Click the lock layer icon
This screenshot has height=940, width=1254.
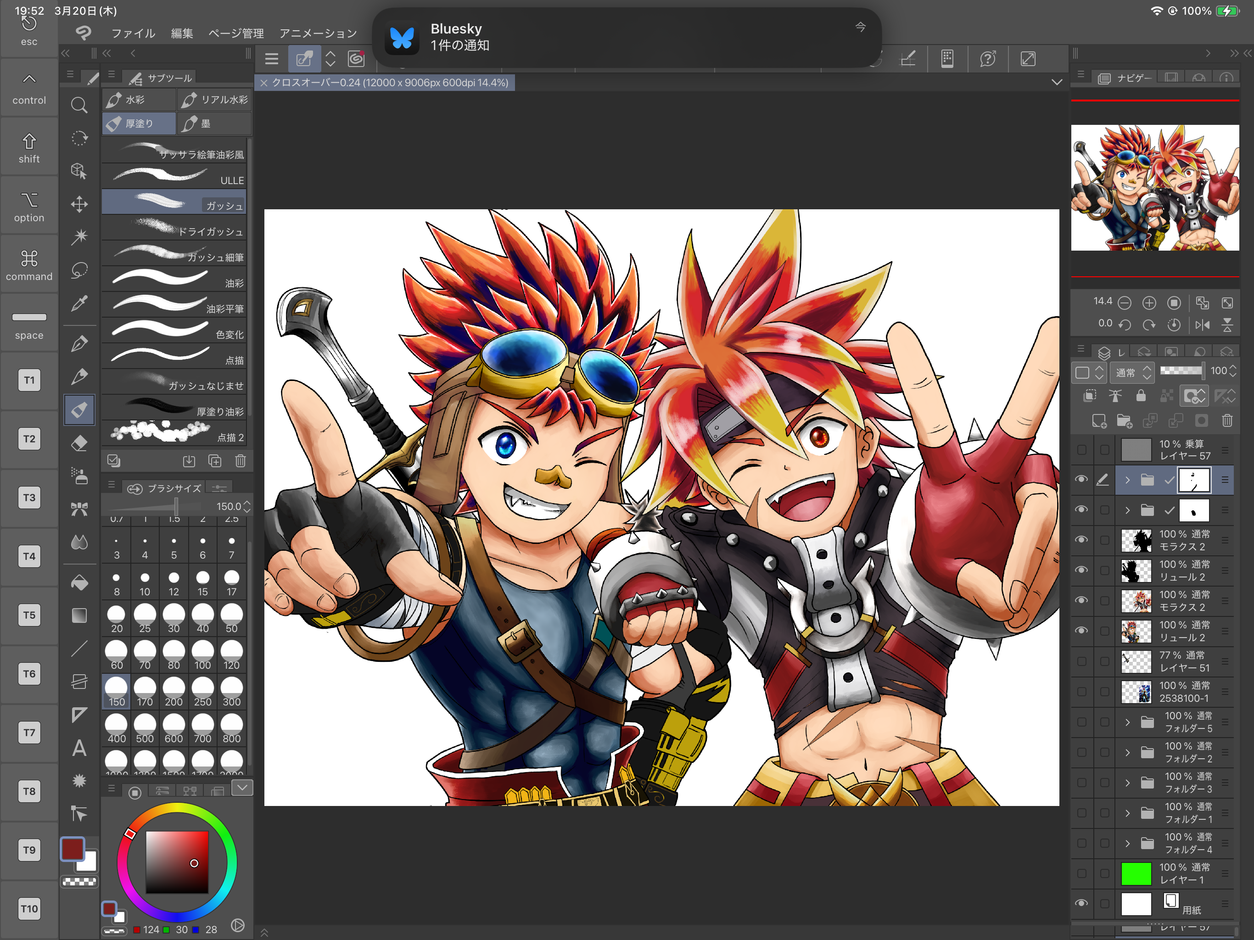click(x=1141, y=396)
